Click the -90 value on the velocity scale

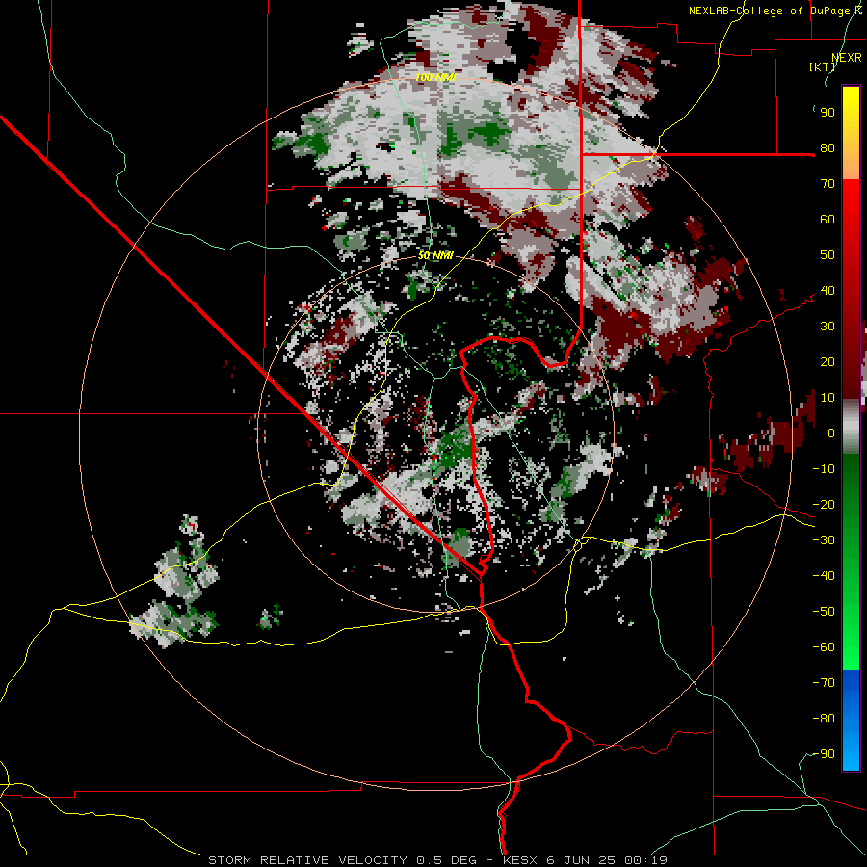[824, 754]
